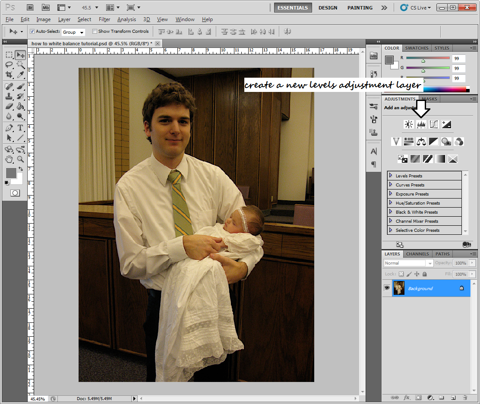Viewport: 480px width, 404px height.
Task: Select the Crop tool
Action: point(9,74)
